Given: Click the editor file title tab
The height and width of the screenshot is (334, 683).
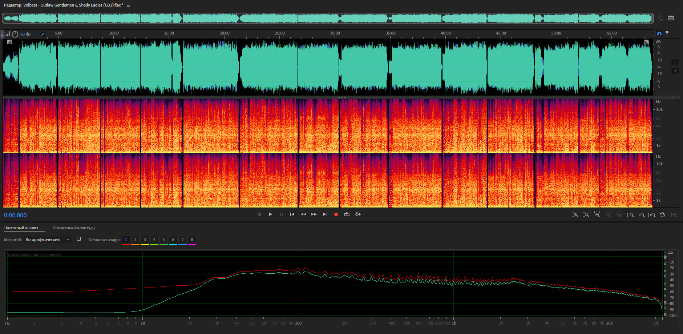Looking at the screenshot, I should click(x=64, y=5).
